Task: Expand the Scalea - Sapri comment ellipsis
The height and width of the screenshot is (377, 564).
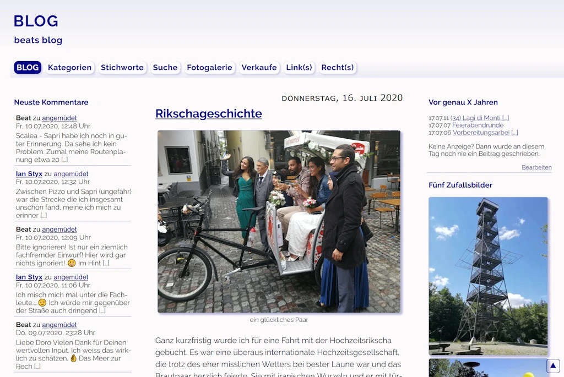Action: click(x=64, y=160)
